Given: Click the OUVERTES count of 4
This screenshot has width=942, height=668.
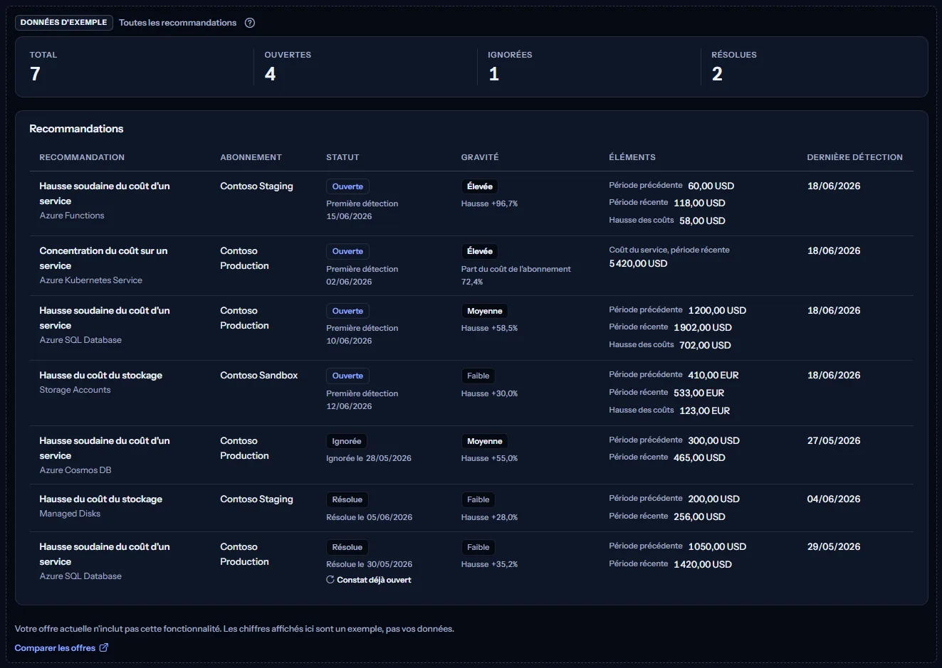Looking at the screenshot, I should click(270, 74).
